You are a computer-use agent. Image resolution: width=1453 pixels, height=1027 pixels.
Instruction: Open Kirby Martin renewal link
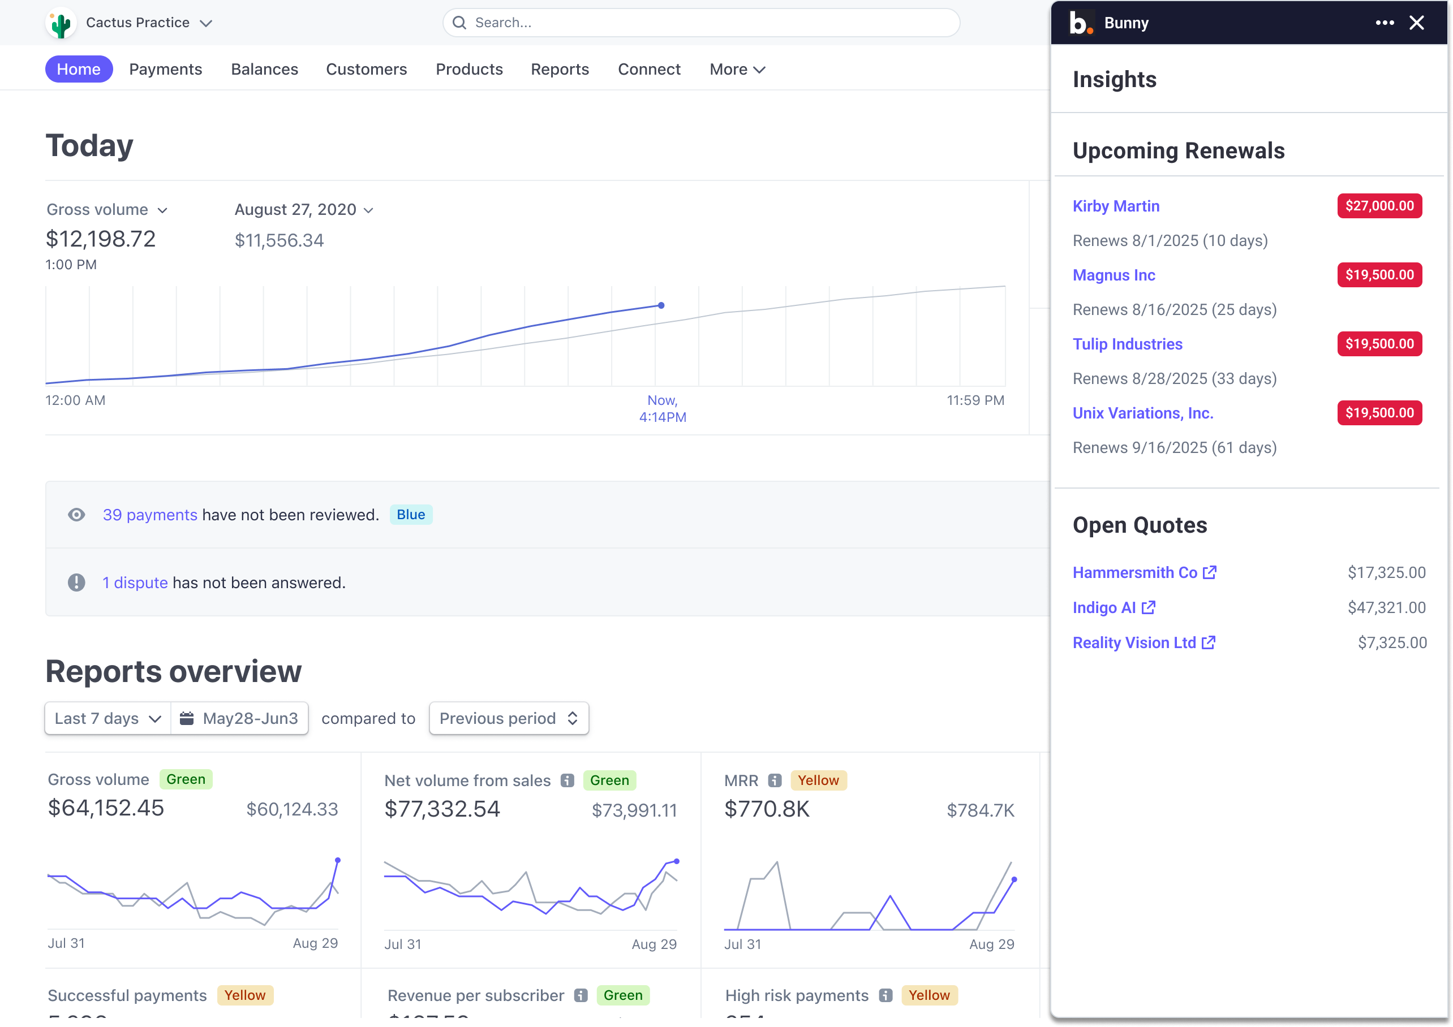click(x=1116, y=206)
